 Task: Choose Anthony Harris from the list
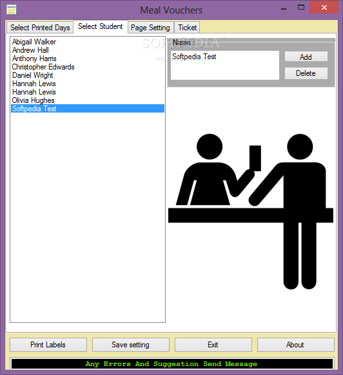tap(88, 59)
